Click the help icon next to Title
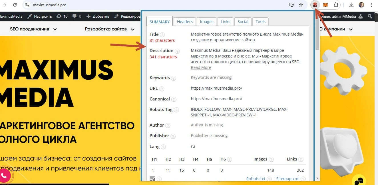The width and height of the screenshot is (378, 185). (x=162, y=35)
